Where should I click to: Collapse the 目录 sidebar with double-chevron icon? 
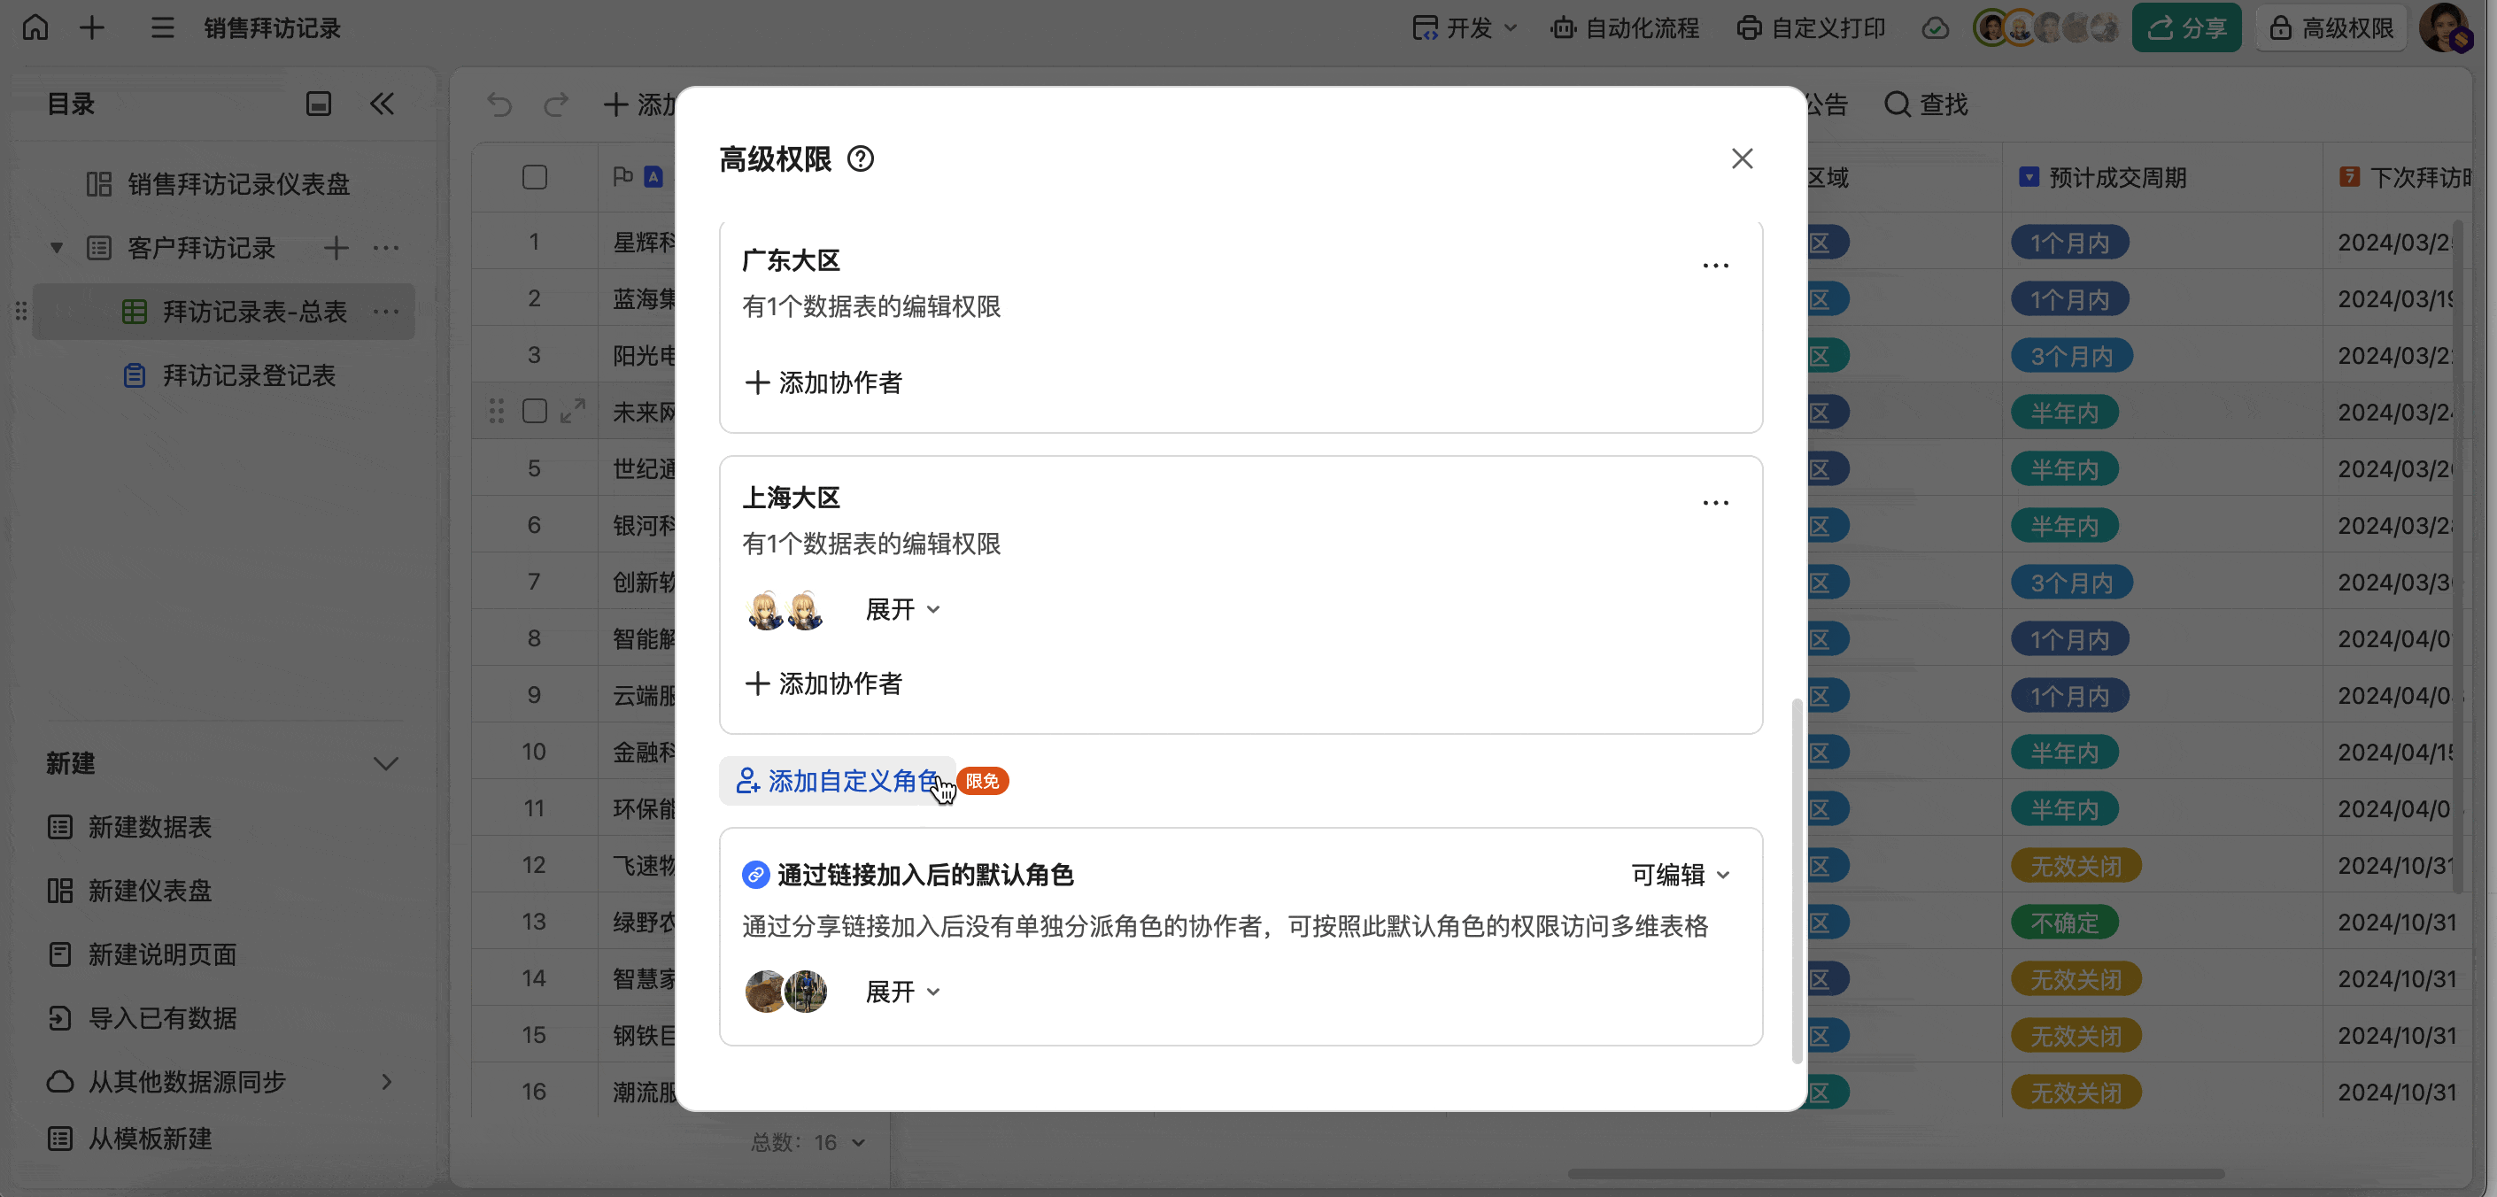pos(382,104)
